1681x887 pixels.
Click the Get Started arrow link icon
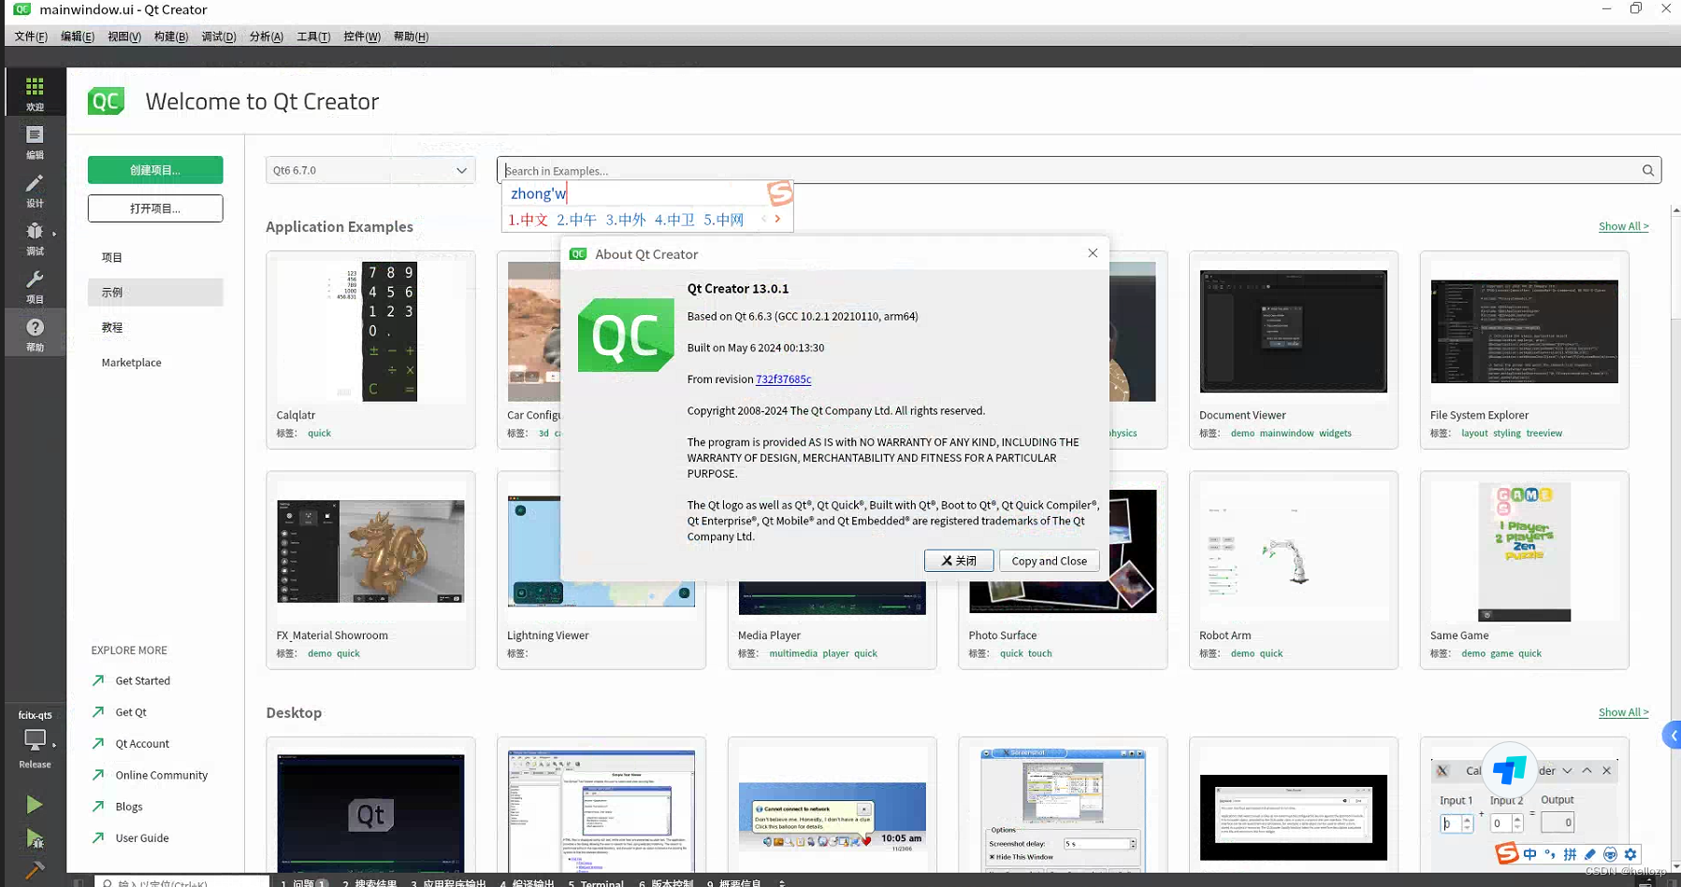[98, 680]
